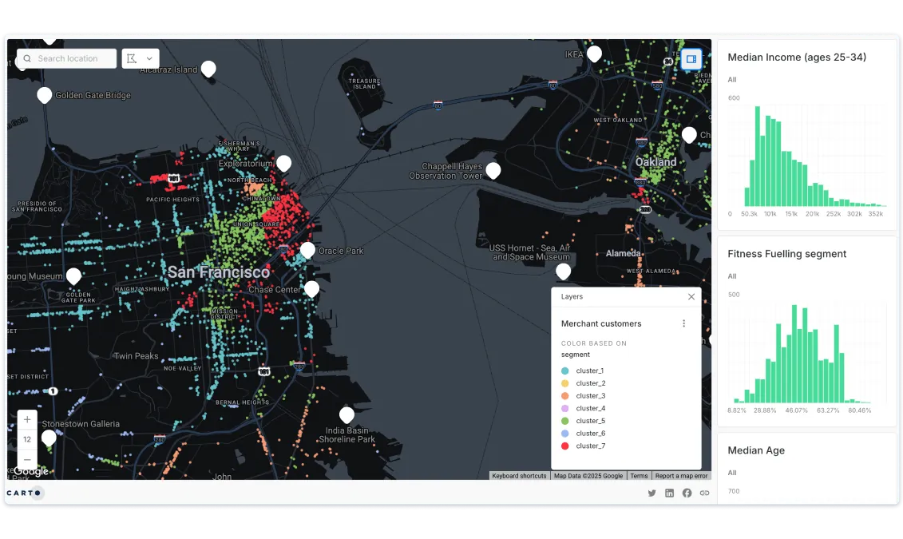Image resolution: width=903 pixels, height=539 pixels.
Task: Open the Merchant customers layer options menu
Action: click(x=683, y=323)
